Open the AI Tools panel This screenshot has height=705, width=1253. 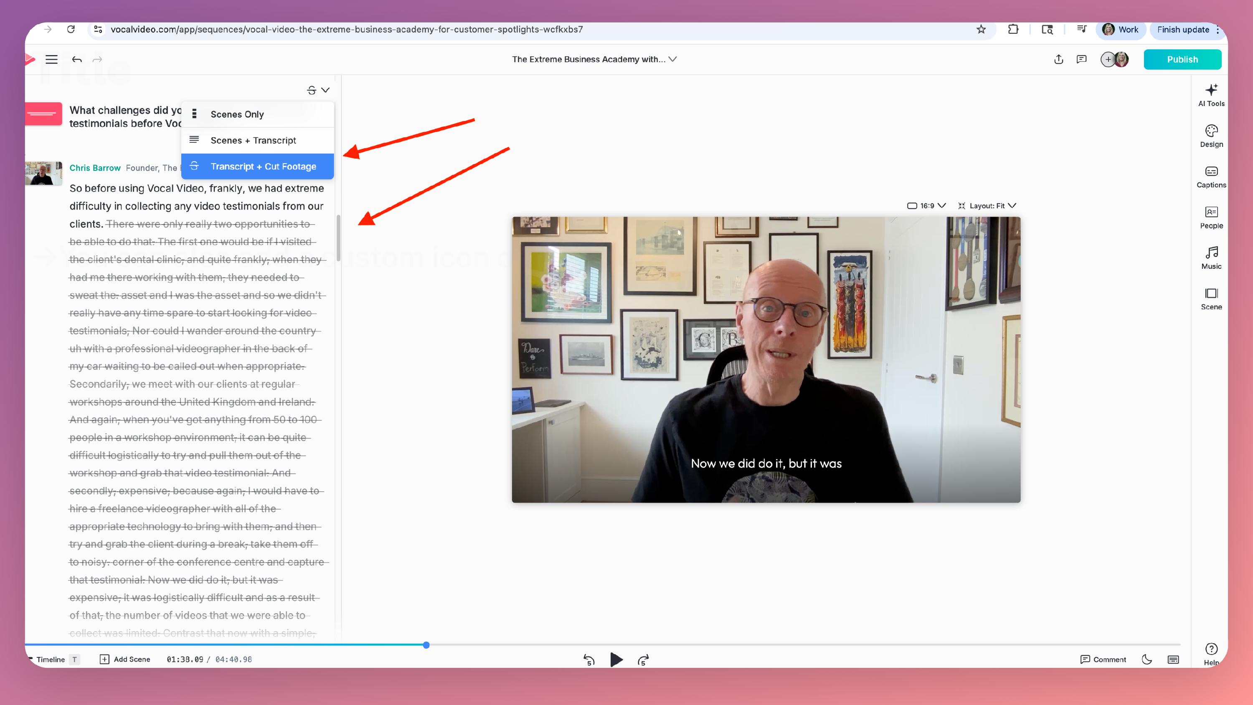(x=1211, y=95)
